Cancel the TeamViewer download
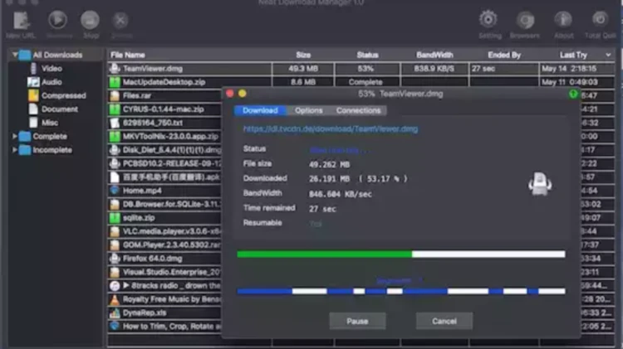This screenshot has width=623, height=349. coord(444,321)
